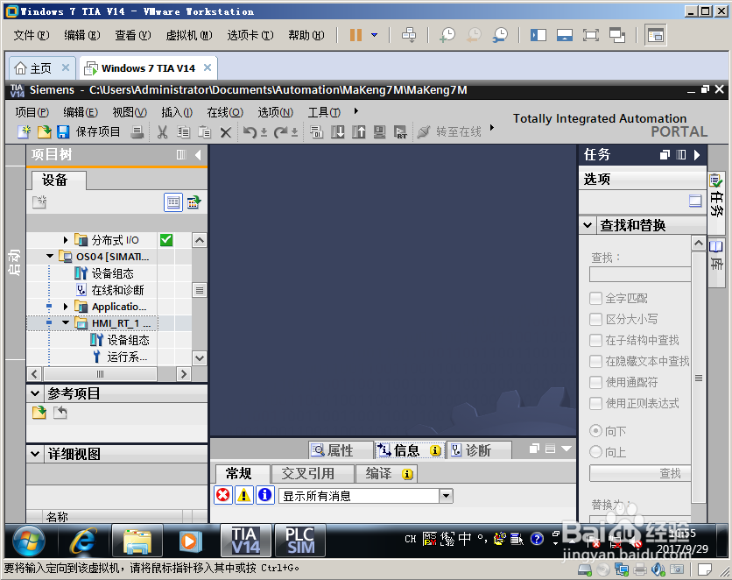Open a reference project icon
Screen dimensions: 732x580
39,413
